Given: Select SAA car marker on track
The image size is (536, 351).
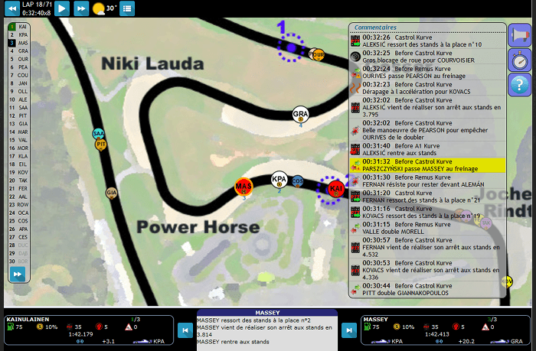Looking at the screenshot, I should click(x=99, y=134).
